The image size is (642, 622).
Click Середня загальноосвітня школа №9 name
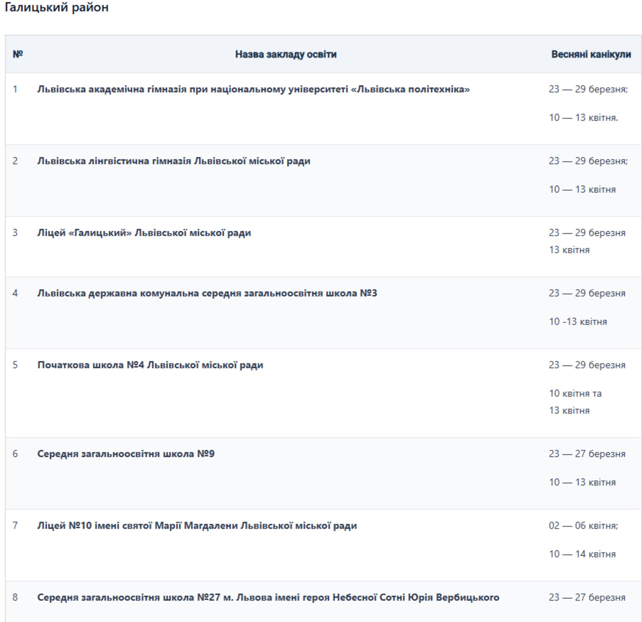click(126, 454)
